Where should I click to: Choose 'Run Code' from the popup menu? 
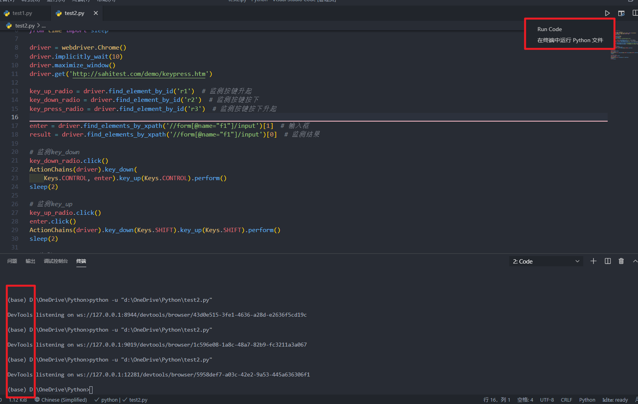[549, 29]
